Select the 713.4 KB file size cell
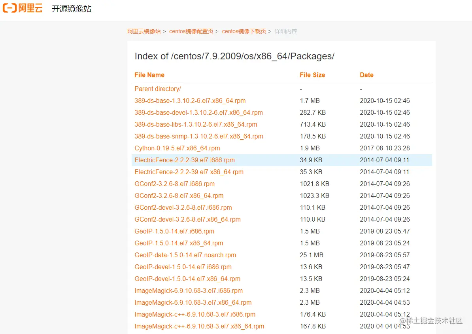Viewport: 472px width, 334px height. pos(313,125)
